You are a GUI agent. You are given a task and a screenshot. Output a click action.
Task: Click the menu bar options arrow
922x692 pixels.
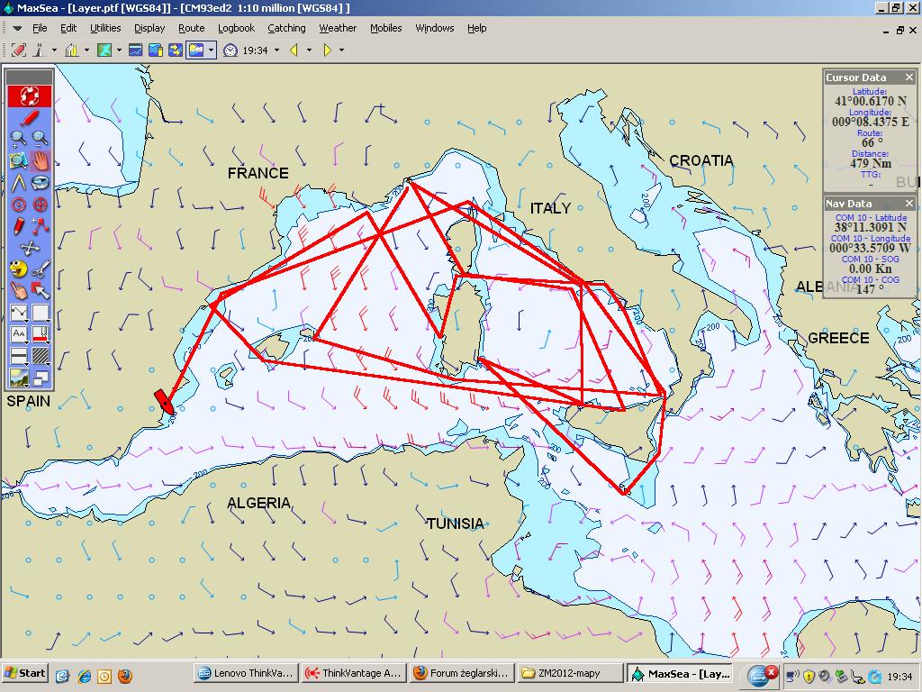point(17,28)
